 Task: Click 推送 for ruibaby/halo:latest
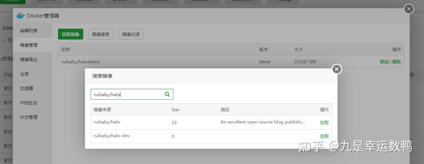click(x=384, y=61)
